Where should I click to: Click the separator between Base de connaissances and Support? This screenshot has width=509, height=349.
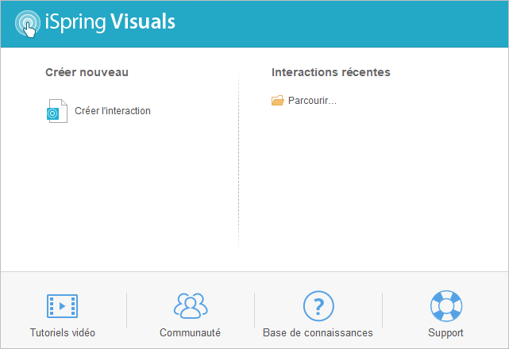pos(382,310)
